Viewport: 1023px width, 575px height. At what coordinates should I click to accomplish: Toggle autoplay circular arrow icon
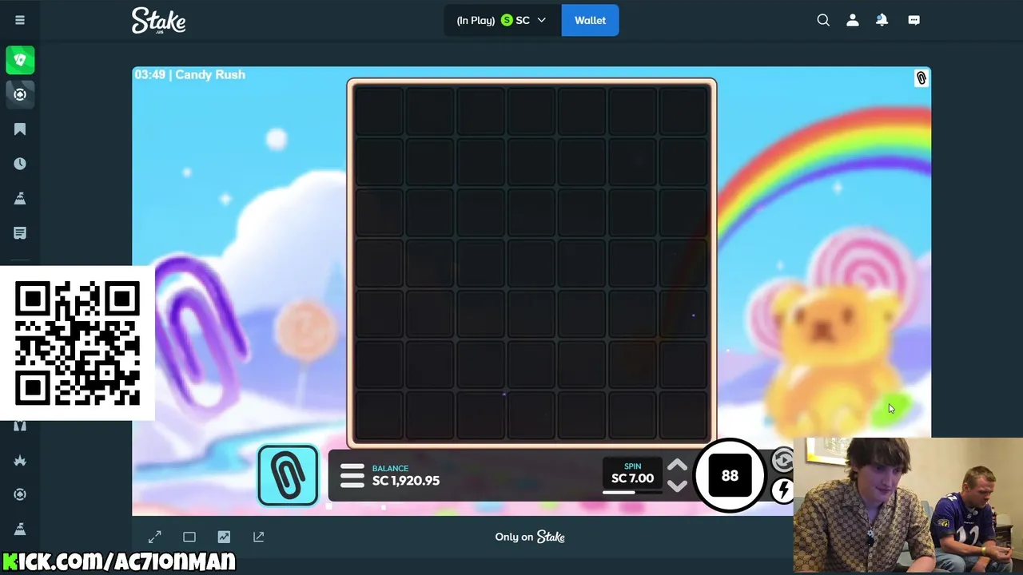[x=782, y=460]
